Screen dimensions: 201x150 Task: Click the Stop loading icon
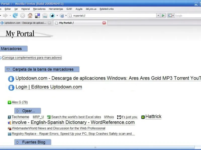pos(23,15)
